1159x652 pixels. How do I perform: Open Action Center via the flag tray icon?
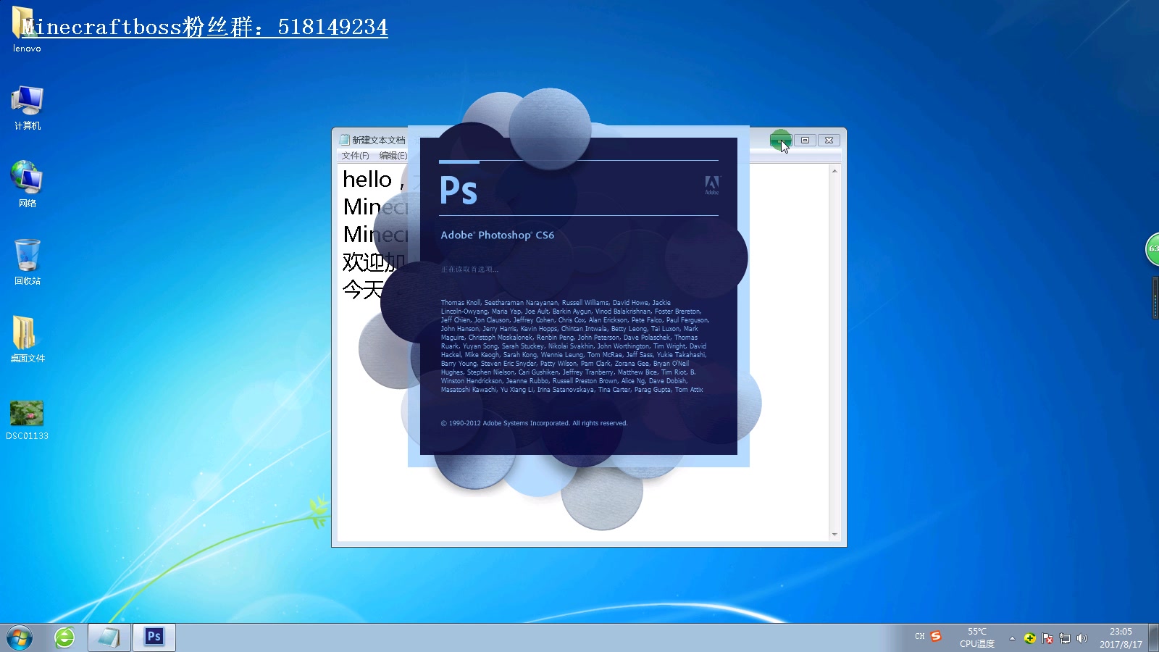coord(1047,637)
